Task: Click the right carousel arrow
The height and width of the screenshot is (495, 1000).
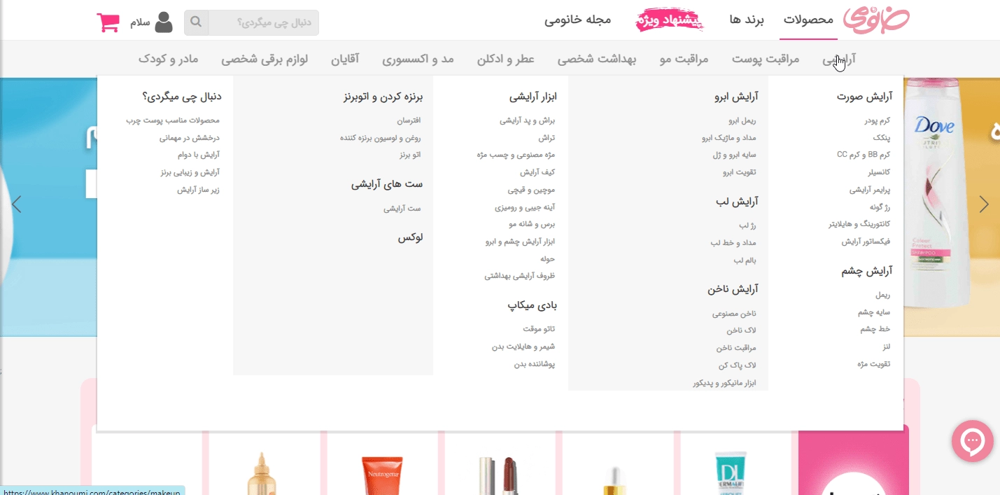Action: (984, 204)
